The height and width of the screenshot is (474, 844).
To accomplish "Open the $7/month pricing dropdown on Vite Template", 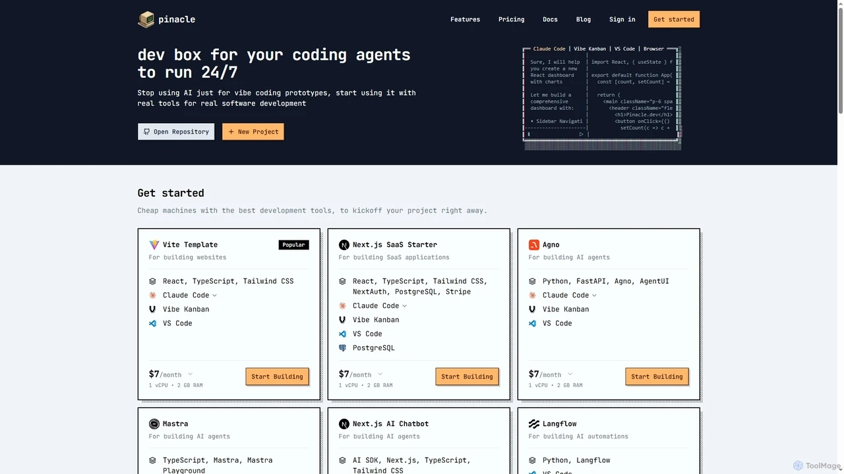I will tap(190, 375).
